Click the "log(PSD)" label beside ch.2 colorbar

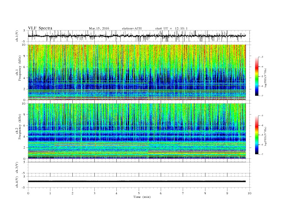point(265,137)
